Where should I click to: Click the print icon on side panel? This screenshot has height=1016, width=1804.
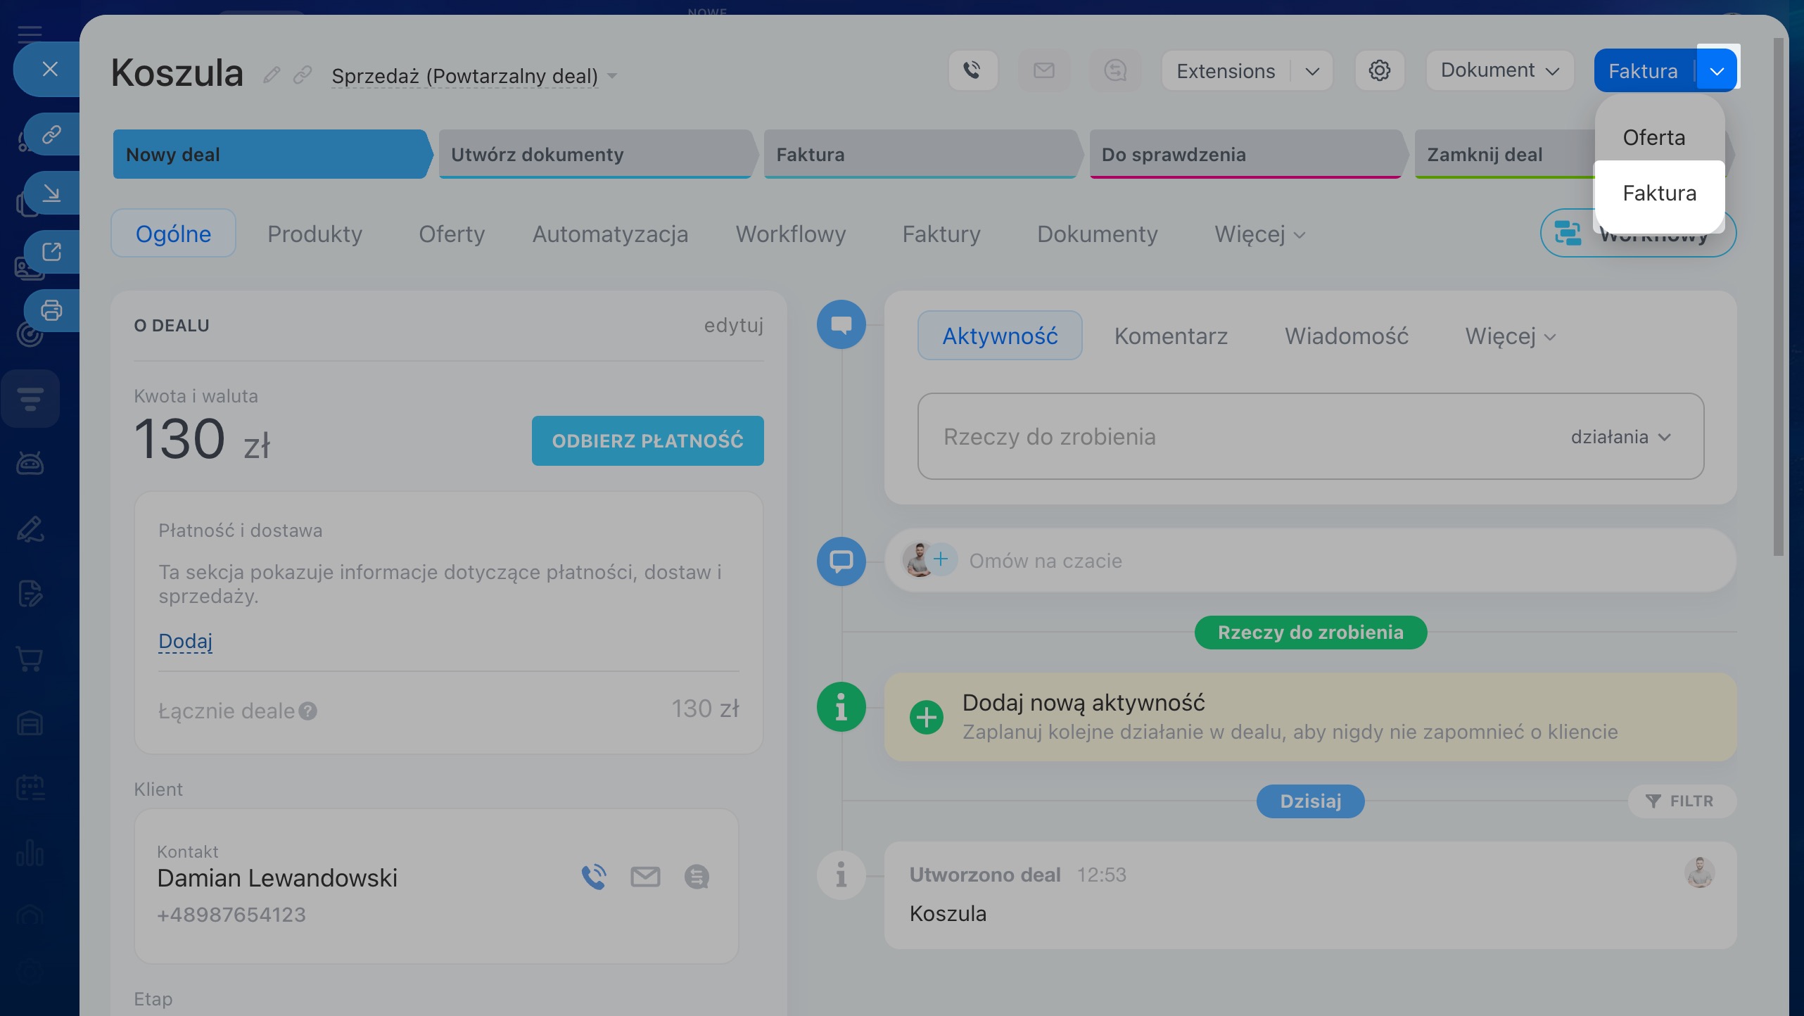tap(51, 310)
